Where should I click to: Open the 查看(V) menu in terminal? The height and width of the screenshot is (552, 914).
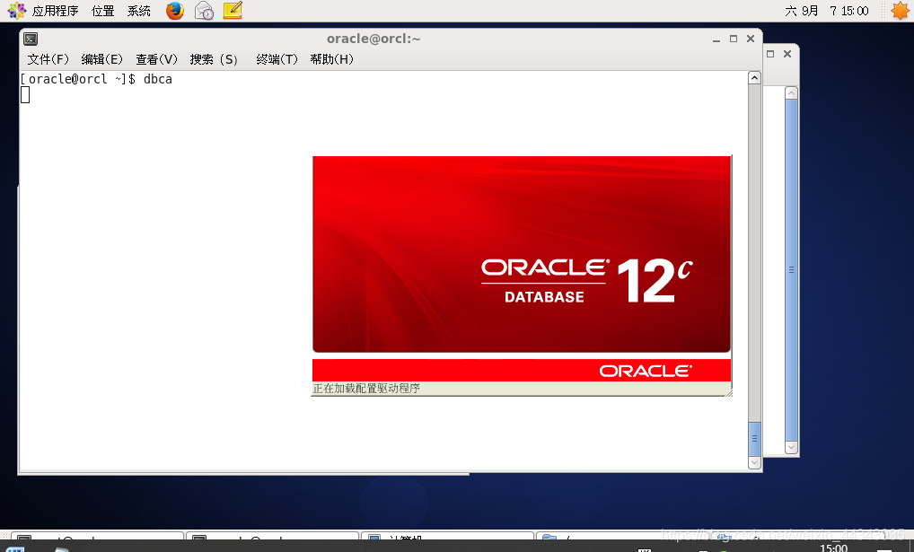(157, 59)
